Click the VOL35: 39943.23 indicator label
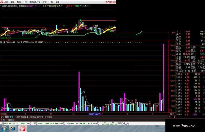The height and width of the screenshot is (132, 205). coord(38,42)
